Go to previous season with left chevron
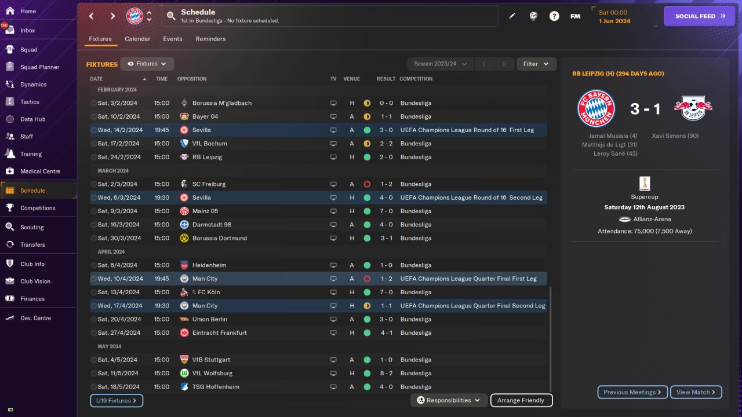This screenshot has height=417, width=742. coord(483,64)
